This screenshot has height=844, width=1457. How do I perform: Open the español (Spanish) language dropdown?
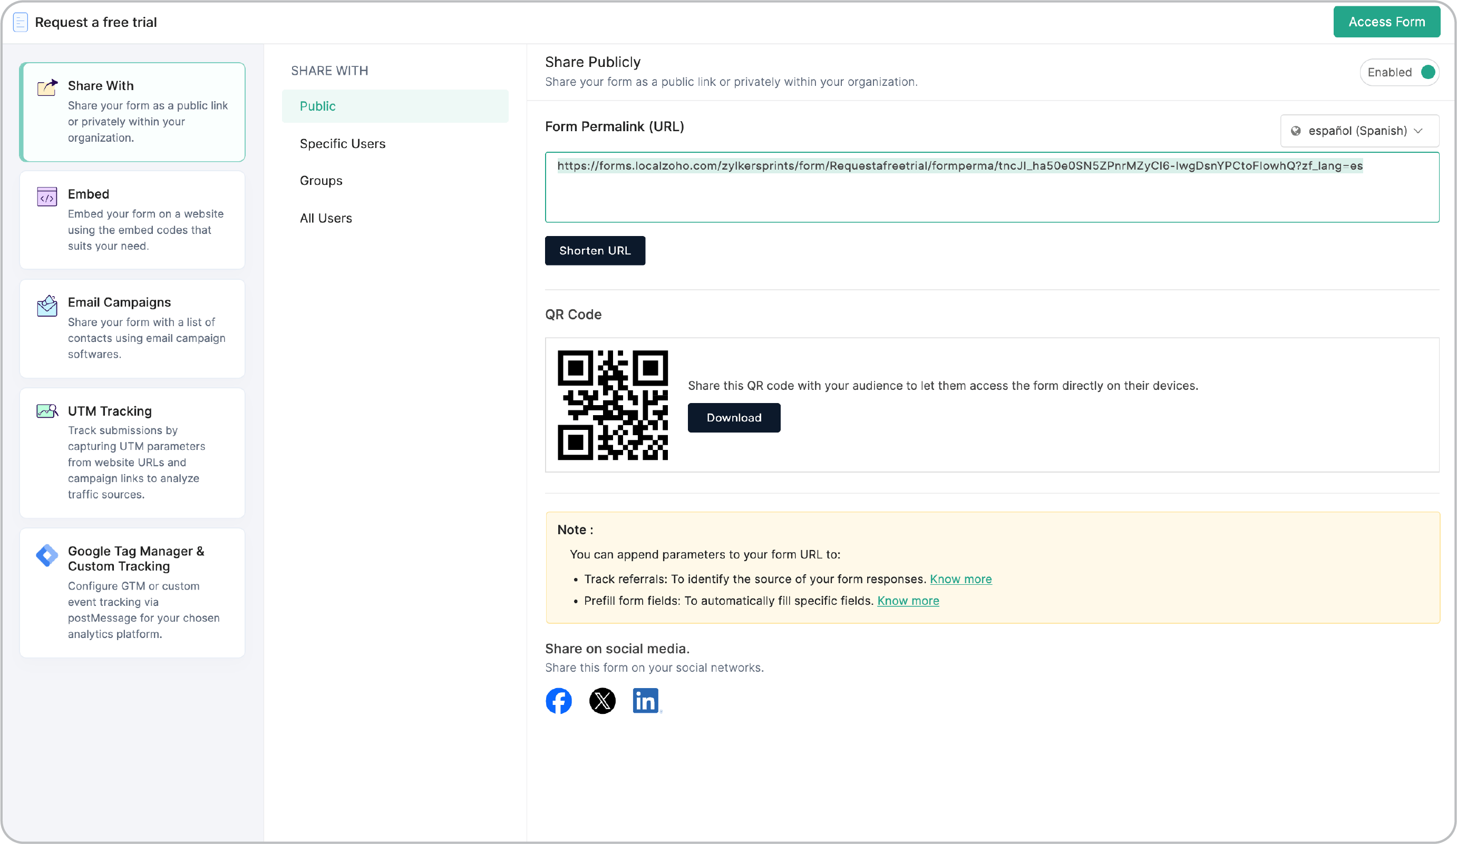[1359, 131]
